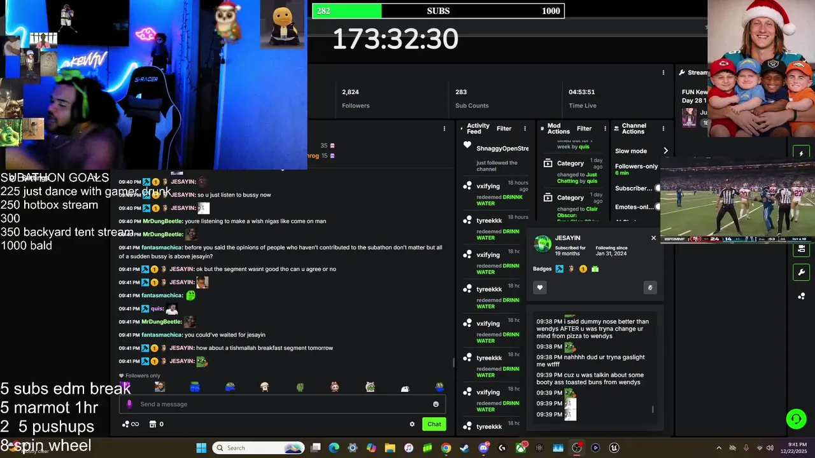Image resolution: width=815 pixels, height=458 pixels.
Task: Open Activity Feed Filter
Action: click(504, 128)
